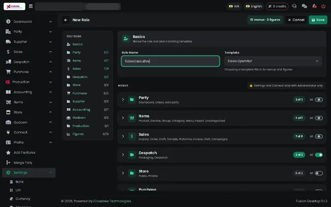Click the Connect plug icon in sidebar
Image resolution: width=331 pixels, height=207 pixels.
pos(8,132)
